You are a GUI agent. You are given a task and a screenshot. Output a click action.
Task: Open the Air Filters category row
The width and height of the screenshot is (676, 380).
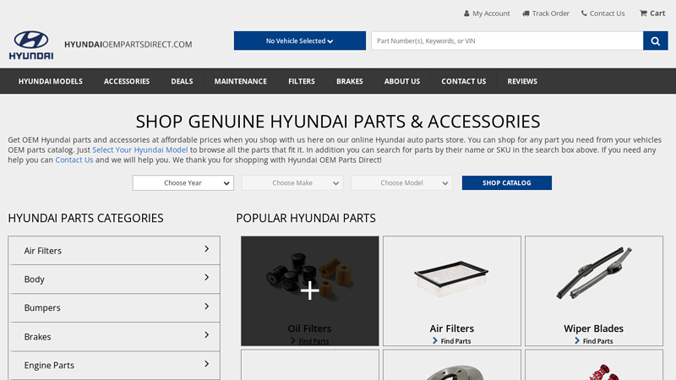pos(114,250)
